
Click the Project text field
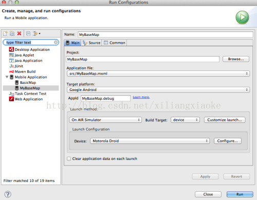(x=142, y=59)
